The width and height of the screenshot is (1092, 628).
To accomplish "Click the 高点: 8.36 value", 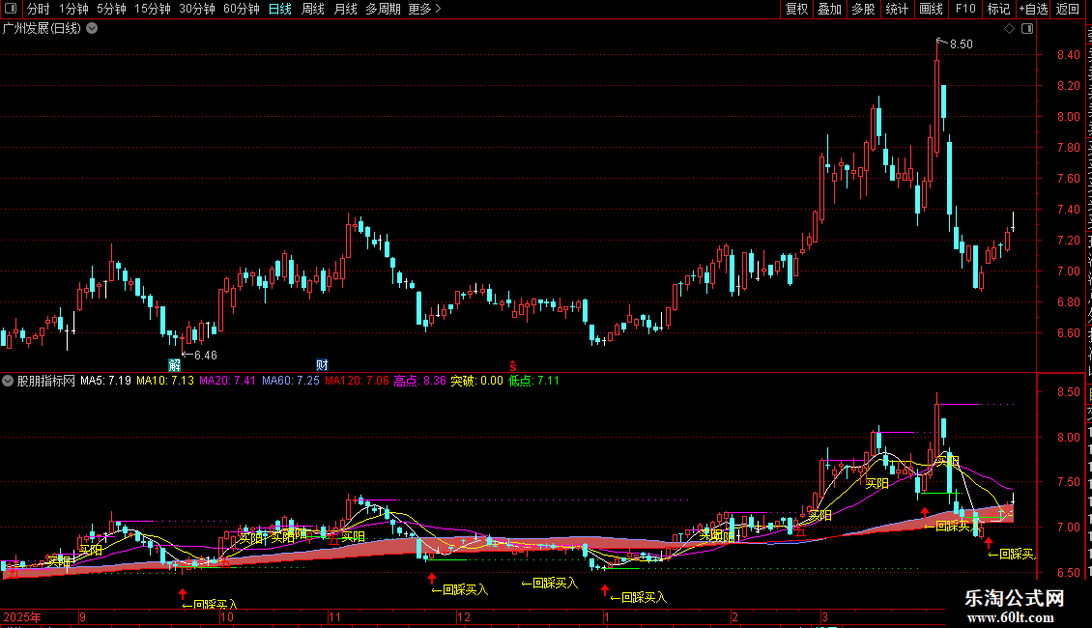I will [x=419, y=381].
